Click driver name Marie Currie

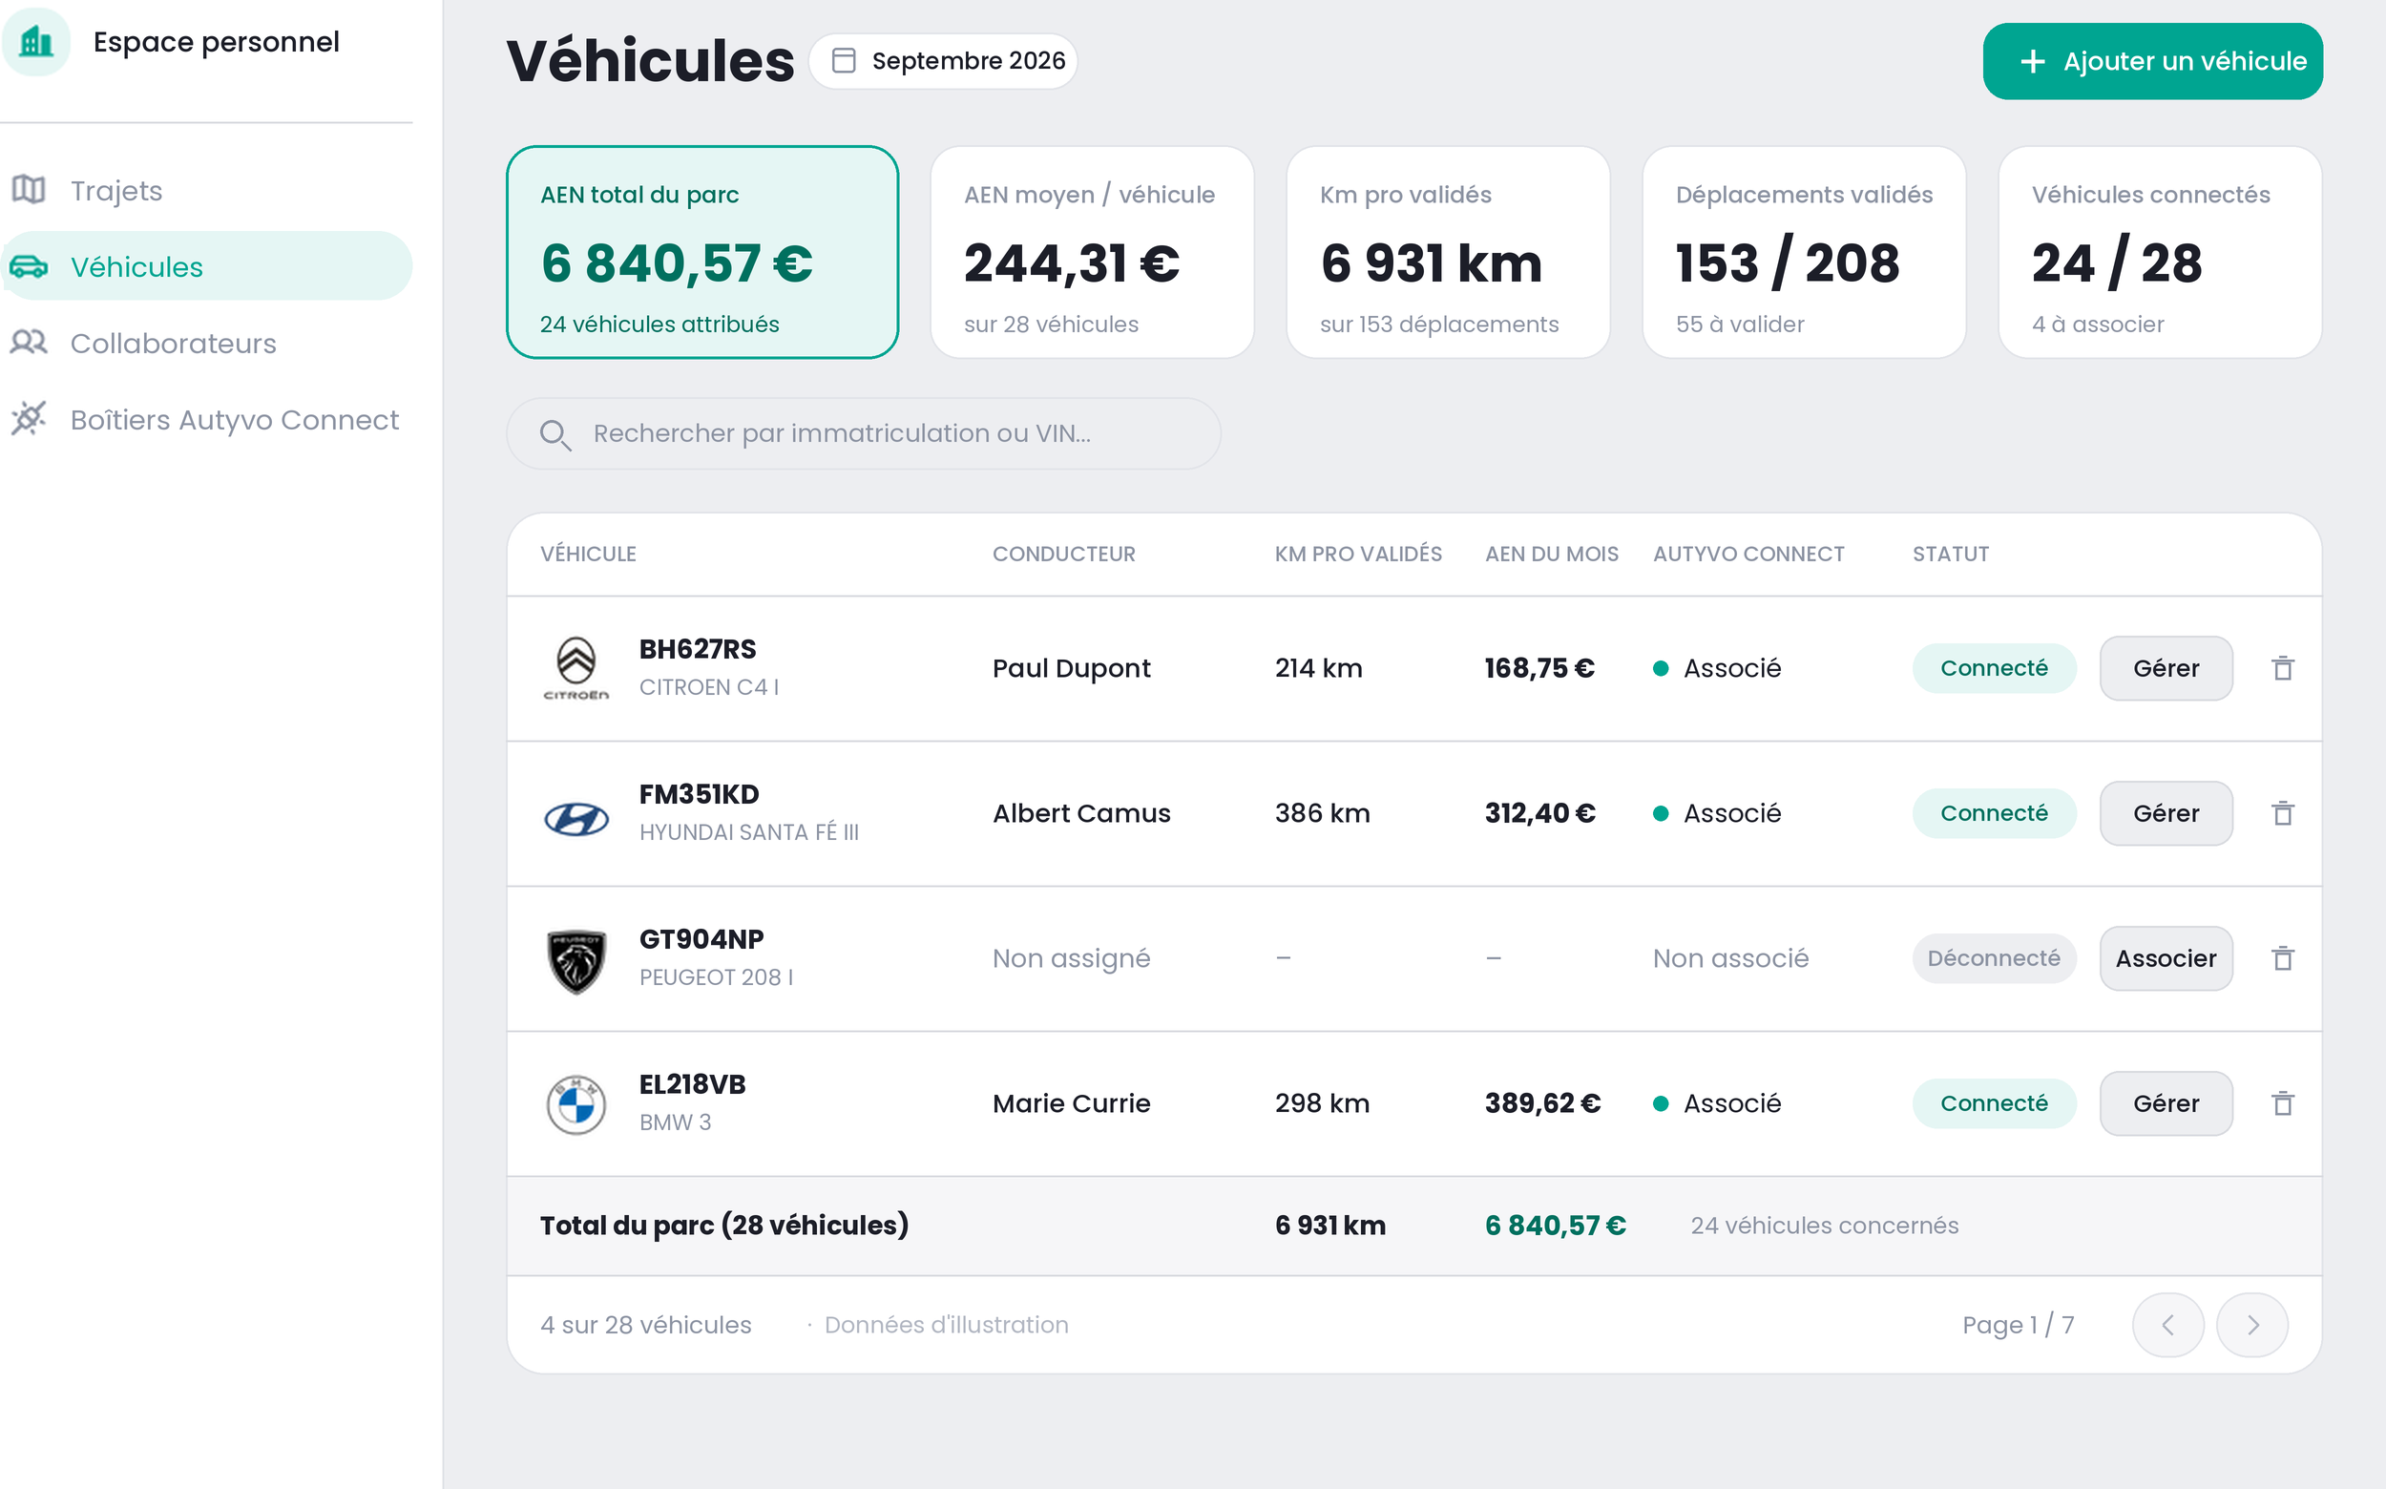[x=1072, y=1103]
